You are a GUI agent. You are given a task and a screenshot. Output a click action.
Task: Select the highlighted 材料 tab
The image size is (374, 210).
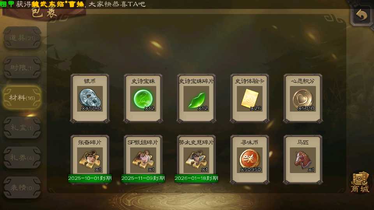pos(22,98)
